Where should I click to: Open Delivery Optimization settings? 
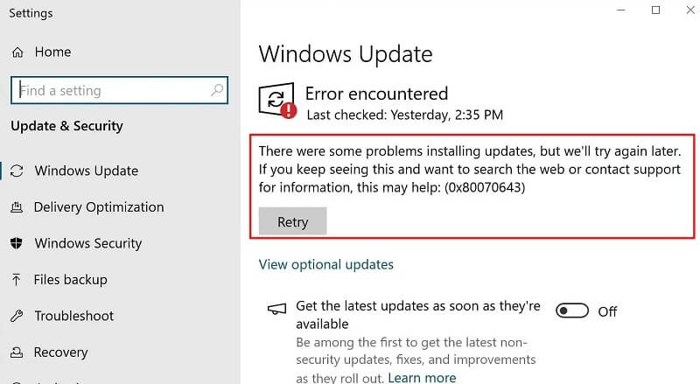[98, 207]
